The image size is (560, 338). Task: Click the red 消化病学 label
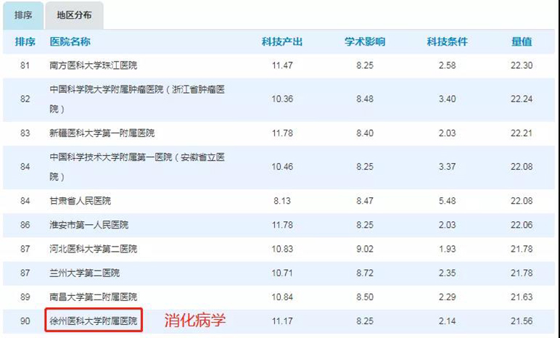(194, 320)
